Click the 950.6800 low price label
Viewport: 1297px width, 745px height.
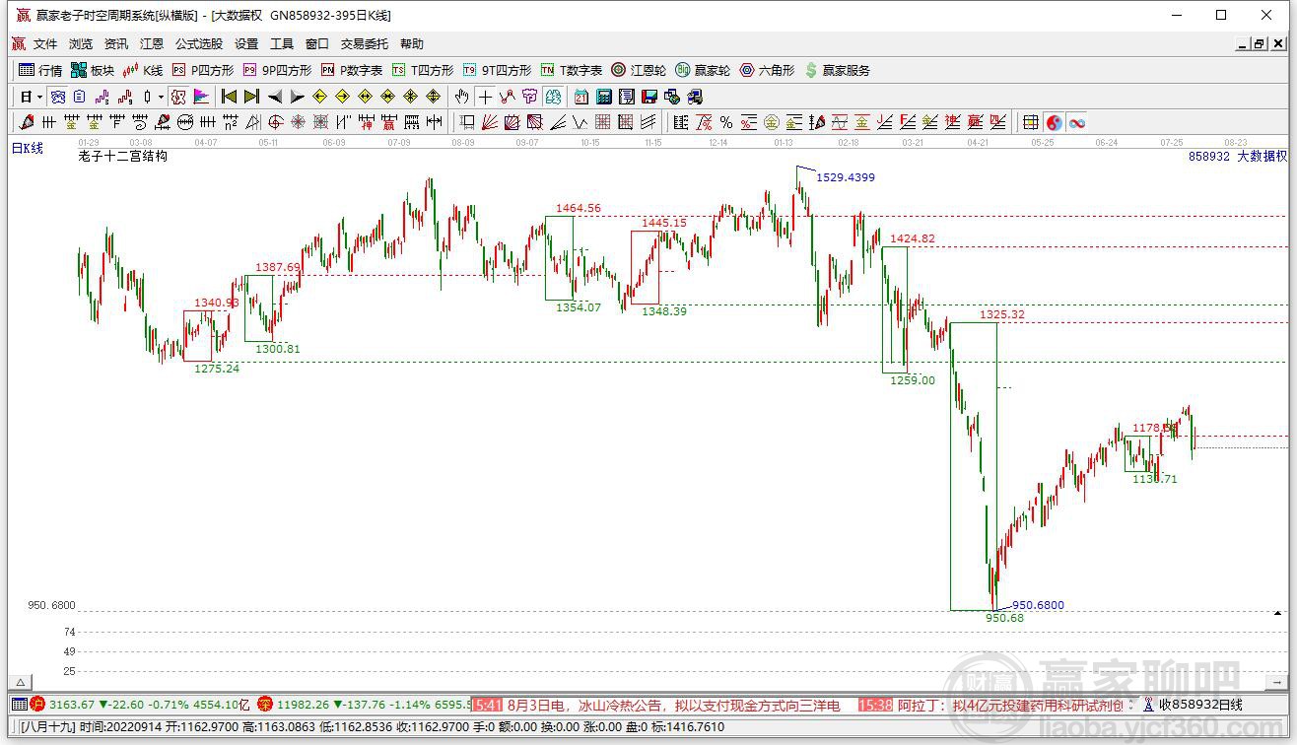[1039, 605]
